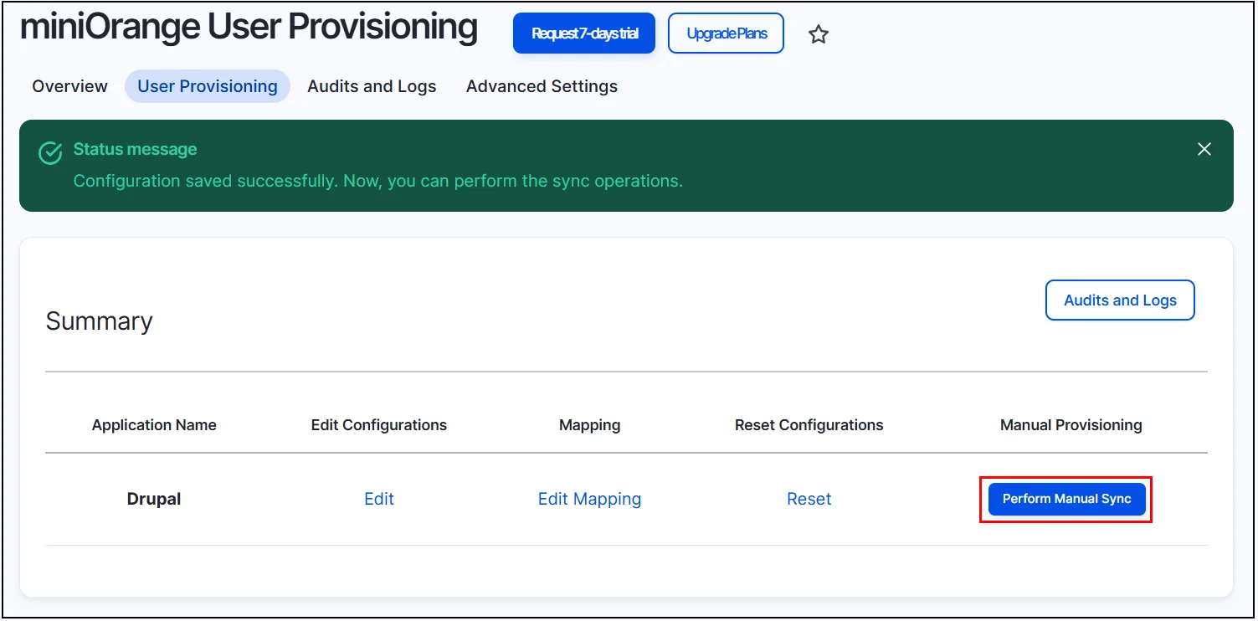Reset the Drupal configurations
Screen dimensions: 1258x621
pos(809,499)
